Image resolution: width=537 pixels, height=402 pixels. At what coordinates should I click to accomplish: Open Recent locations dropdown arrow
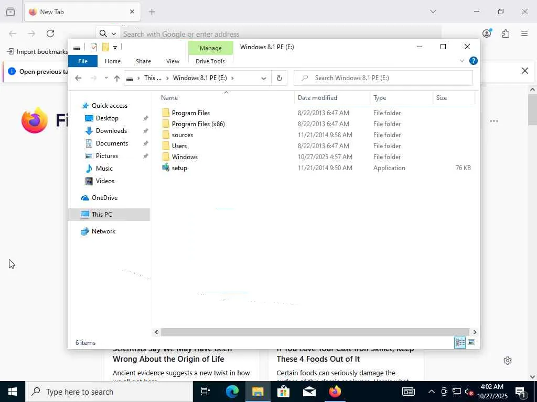(106, 78)
